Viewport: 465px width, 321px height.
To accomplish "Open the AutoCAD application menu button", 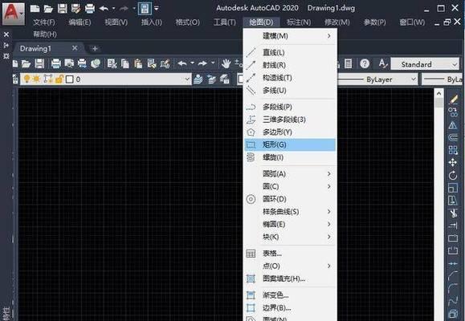I will pyautogui.click(x=14, y=14).
